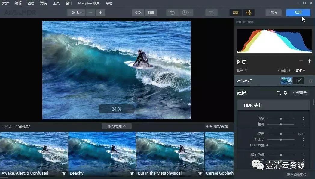Screen dimensions: 315x179
Task: Adjust the HDR 增强 slider
Action: tap(281, 145)
